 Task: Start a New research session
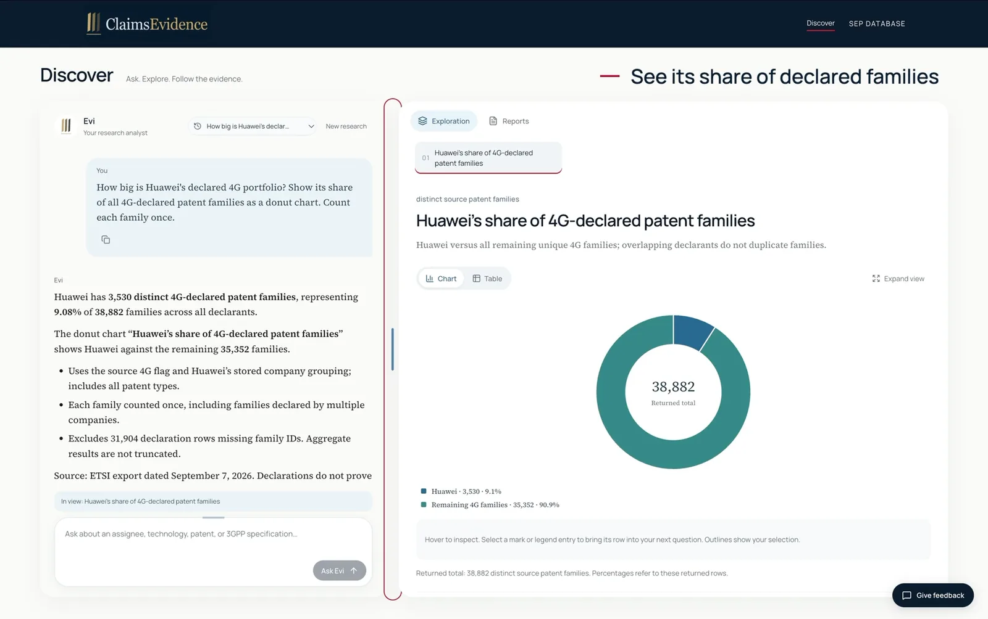tap(346, 126)
